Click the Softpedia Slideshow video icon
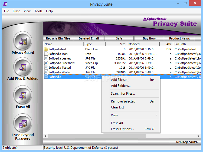 point(46,63)
